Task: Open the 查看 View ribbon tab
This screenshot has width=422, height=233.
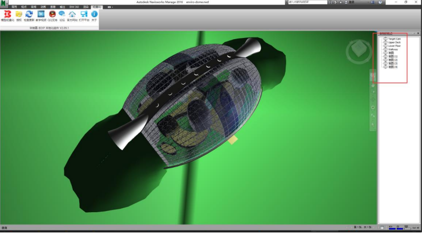Action: point(53,7)
